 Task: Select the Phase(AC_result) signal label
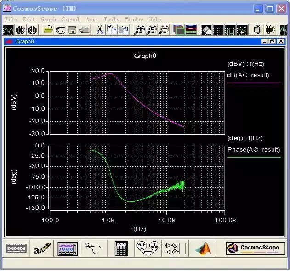[254, 150]
